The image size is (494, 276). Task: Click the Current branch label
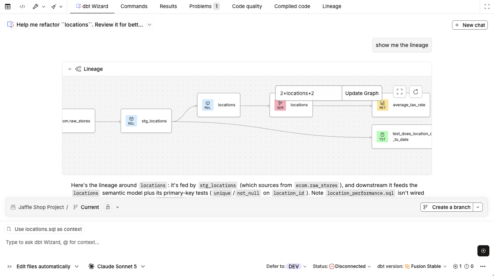pos(90,207)
